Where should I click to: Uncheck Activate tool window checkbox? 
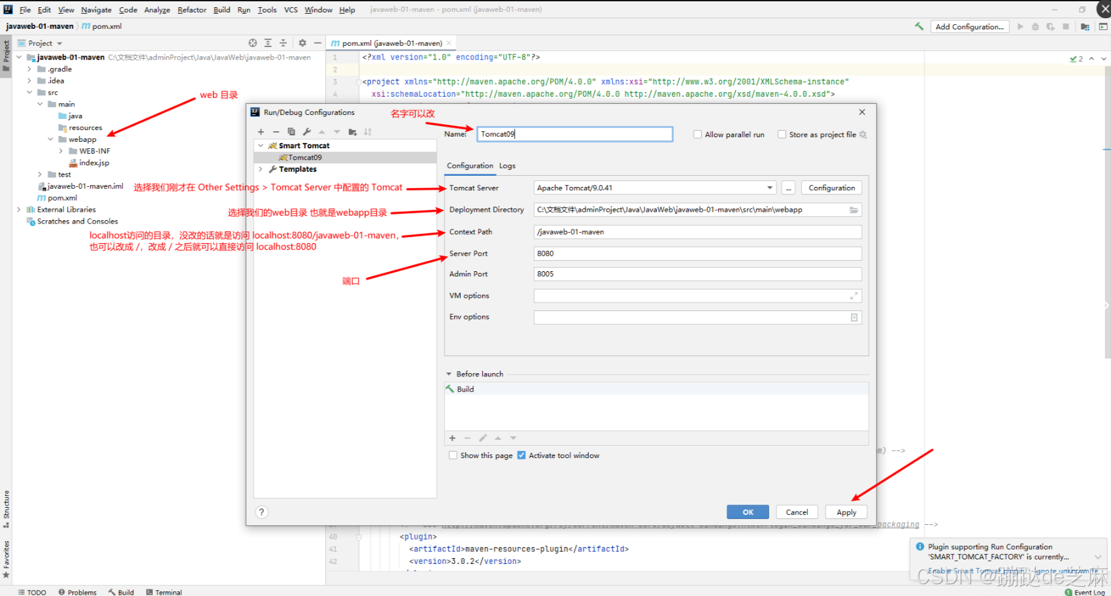pos(522,455)
